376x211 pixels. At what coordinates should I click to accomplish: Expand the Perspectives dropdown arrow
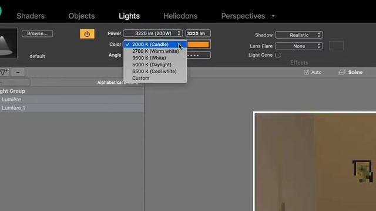pos(273,16)
